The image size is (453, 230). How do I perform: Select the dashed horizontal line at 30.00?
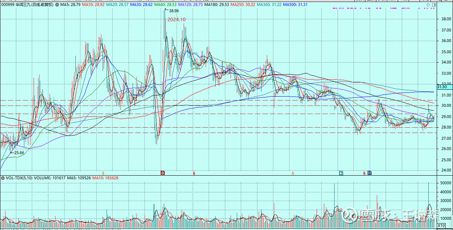point(218,106)
